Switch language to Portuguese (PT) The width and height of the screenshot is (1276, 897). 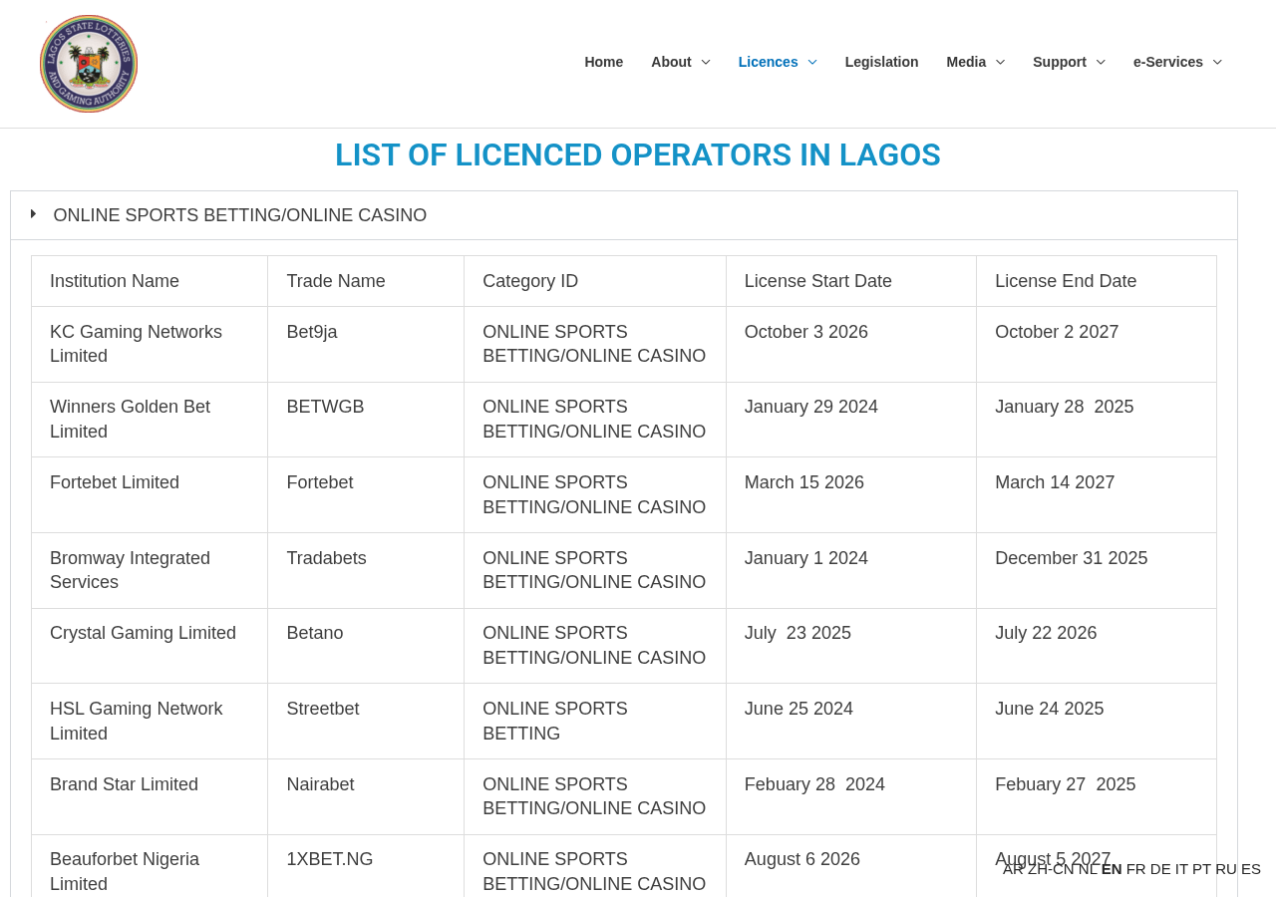click(x=1201, y=869)
